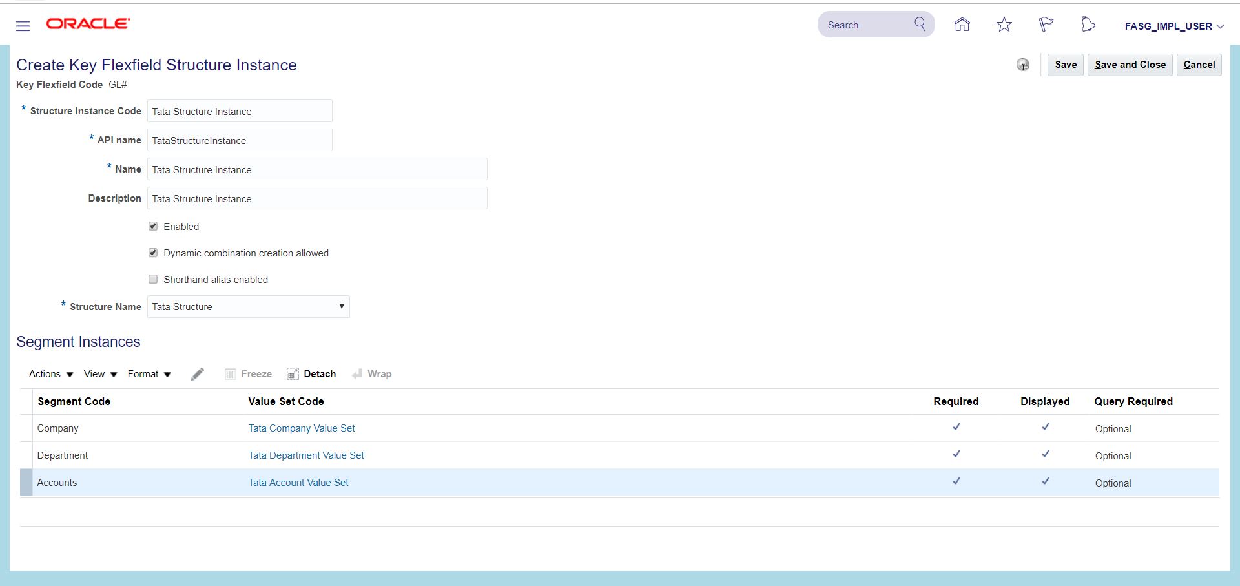The height and width of the screenshot is (586, 1240).
Task: Go to the Home page icon
Action: tap(962, 25)
